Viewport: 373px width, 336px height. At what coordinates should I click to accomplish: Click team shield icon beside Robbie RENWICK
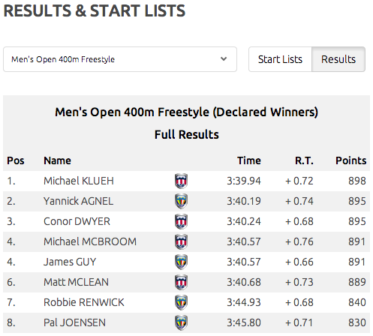tap(181, 302)
